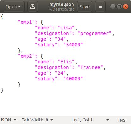The image size is (131, 124).
Task: Click the closing brace and comma after emp1
Action: 20,51
